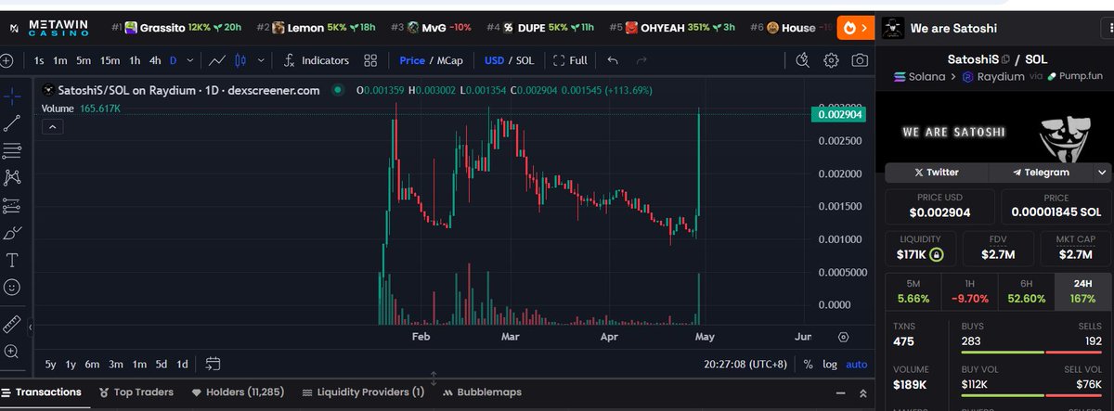Set chart range to 6m

coord(92,365)
